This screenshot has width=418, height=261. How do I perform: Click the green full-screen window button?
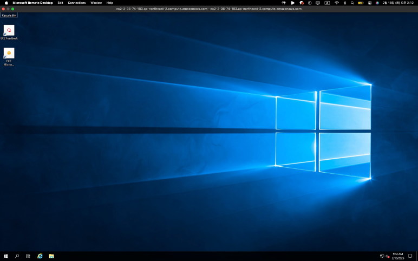[x=12, y=9]
